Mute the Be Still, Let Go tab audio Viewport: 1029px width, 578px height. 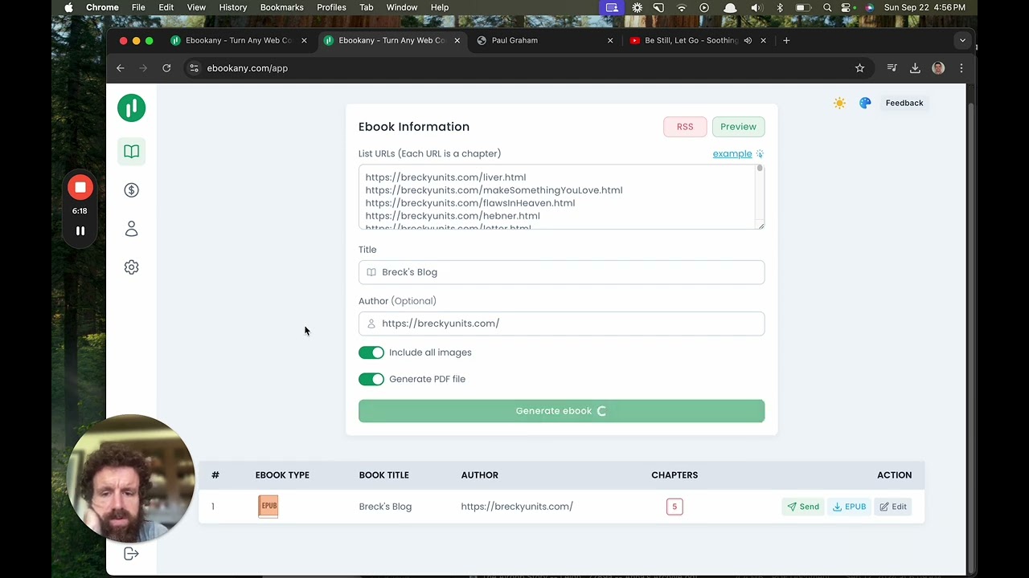pyautogui.click(x=748, y=40)
